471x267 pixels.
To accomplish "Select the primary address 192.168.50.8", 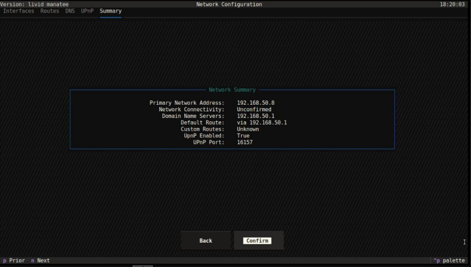I will (x=255, y=103).
